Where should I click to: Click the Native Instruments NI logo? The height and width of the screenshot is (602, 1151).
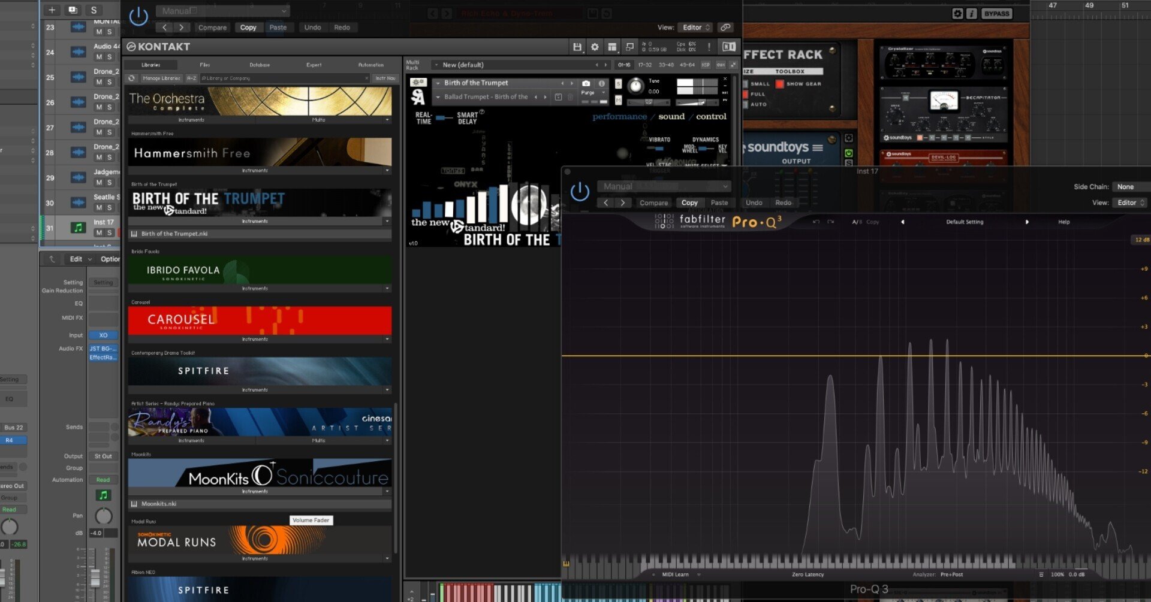728,47
